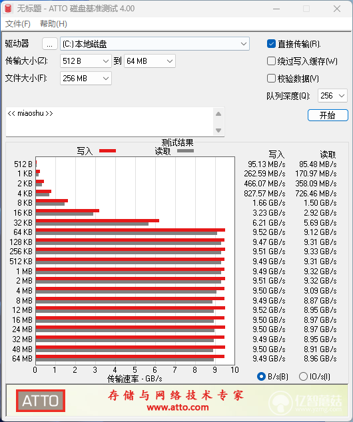Expand the 512 B minimum transfer size dropdown
The height and width of the screenshot is (422, 353).
[86, 61]
